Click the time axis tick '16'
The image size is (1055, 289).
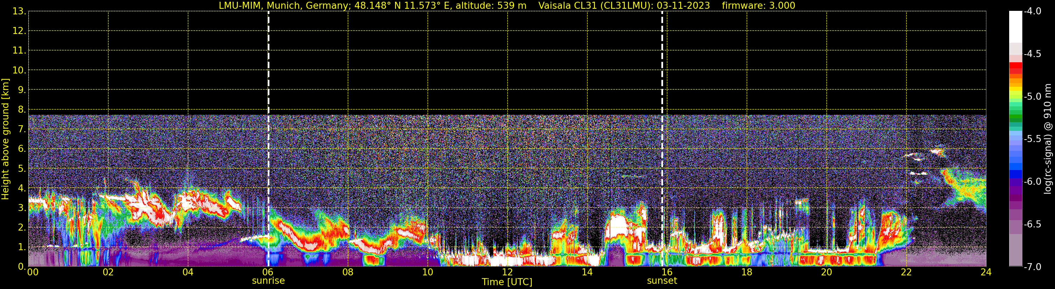667,272
